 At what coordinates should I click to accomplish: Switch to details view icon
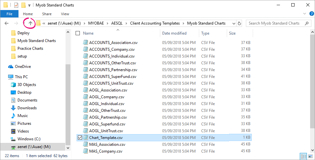tap(303, 156)
